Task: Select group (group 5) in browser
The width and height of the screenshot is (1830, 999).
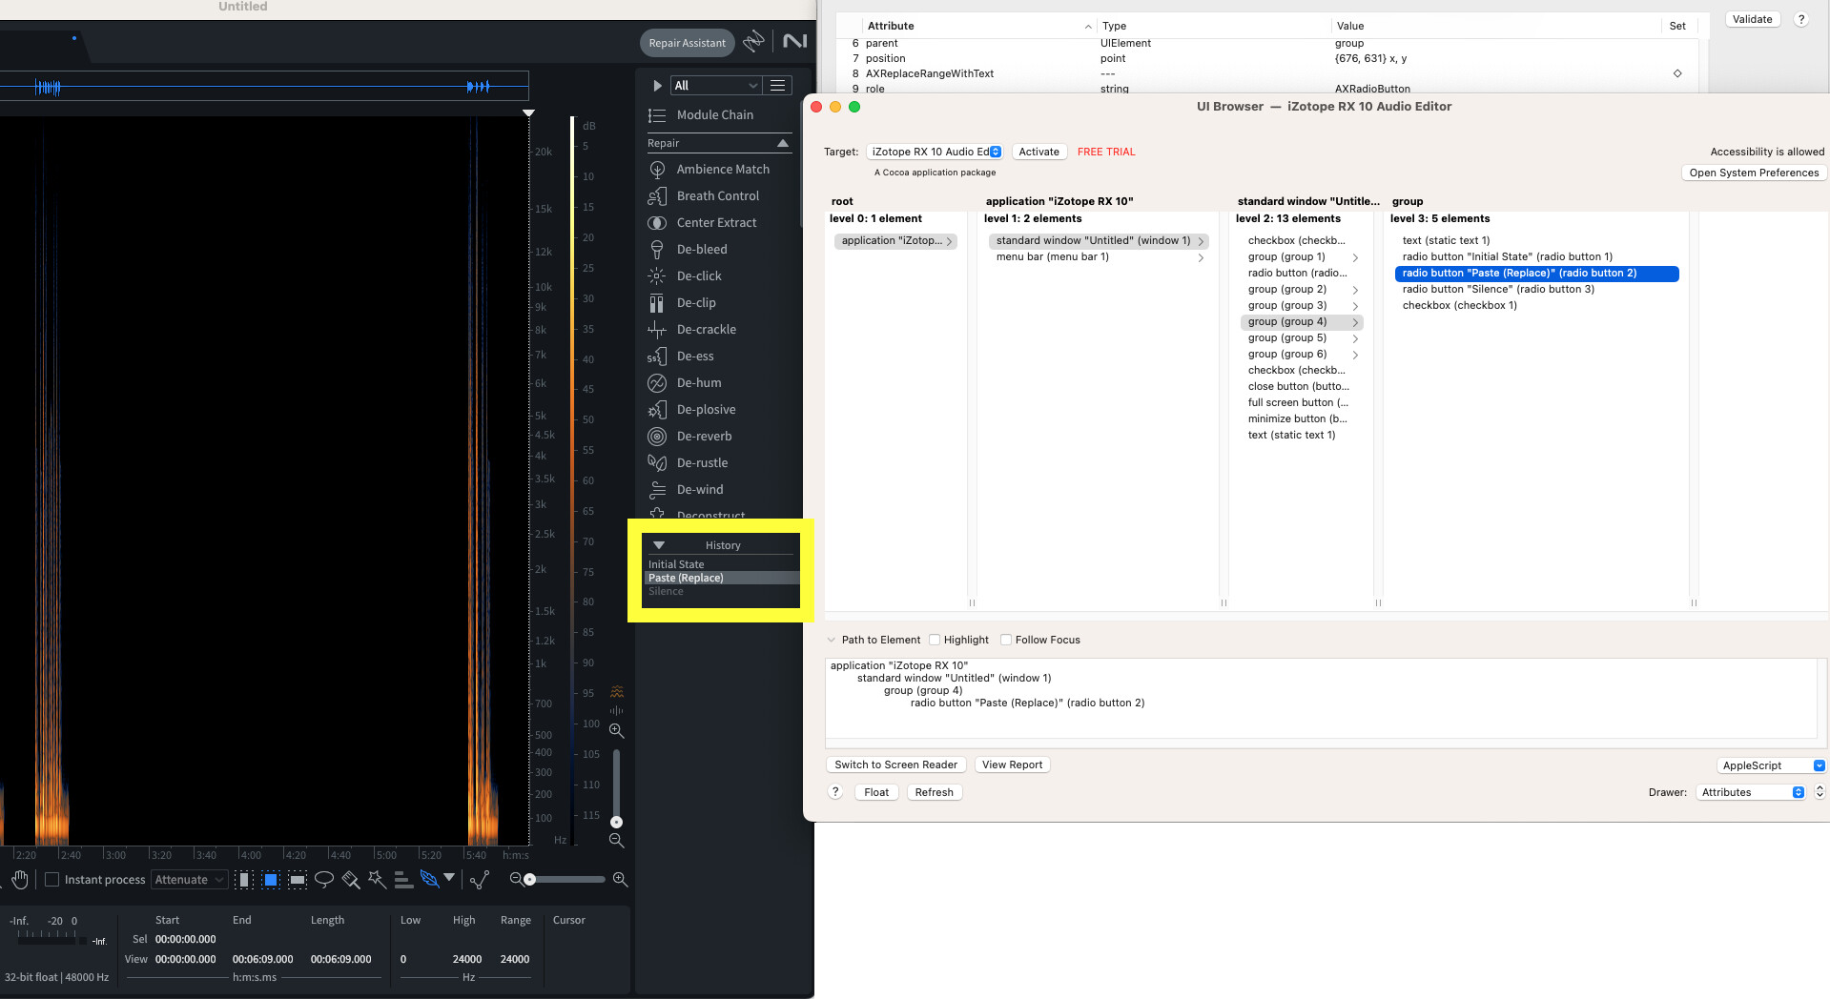Action: pyautogui.click(x=1302, y=337)
